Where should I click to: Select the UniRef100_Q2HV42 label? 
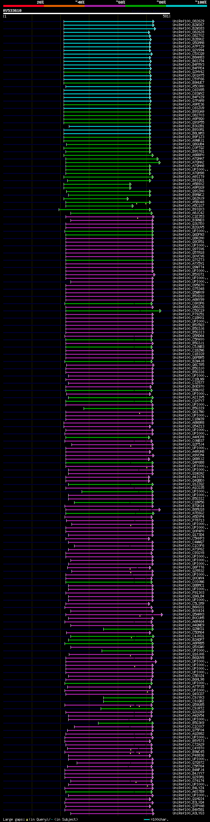[x=188, y=72]
